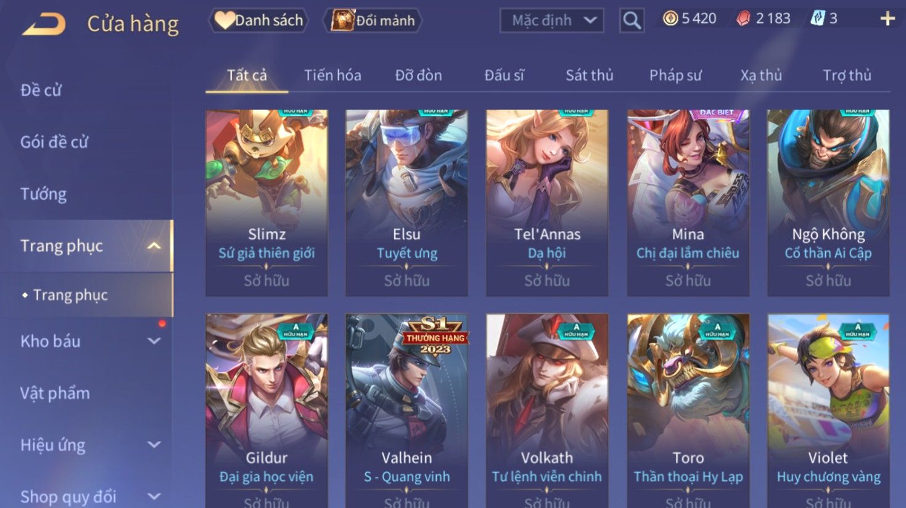This screenshot has height=508, width=906.
Task: Expand the Hiệu ứng sidebar section
Action: click(x=154, y=444)
